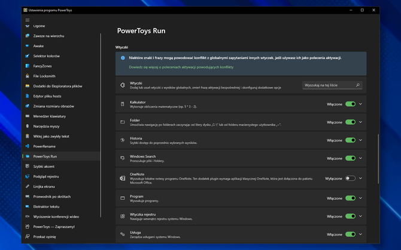This screenshot has height=250, width=401.
Task: Click the Narzędzia myszy icon
Action: 28,126
